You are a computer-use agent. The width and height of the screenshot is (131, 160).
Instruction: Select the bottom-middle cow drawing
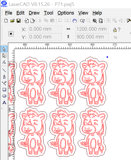(x=62, y=132)
